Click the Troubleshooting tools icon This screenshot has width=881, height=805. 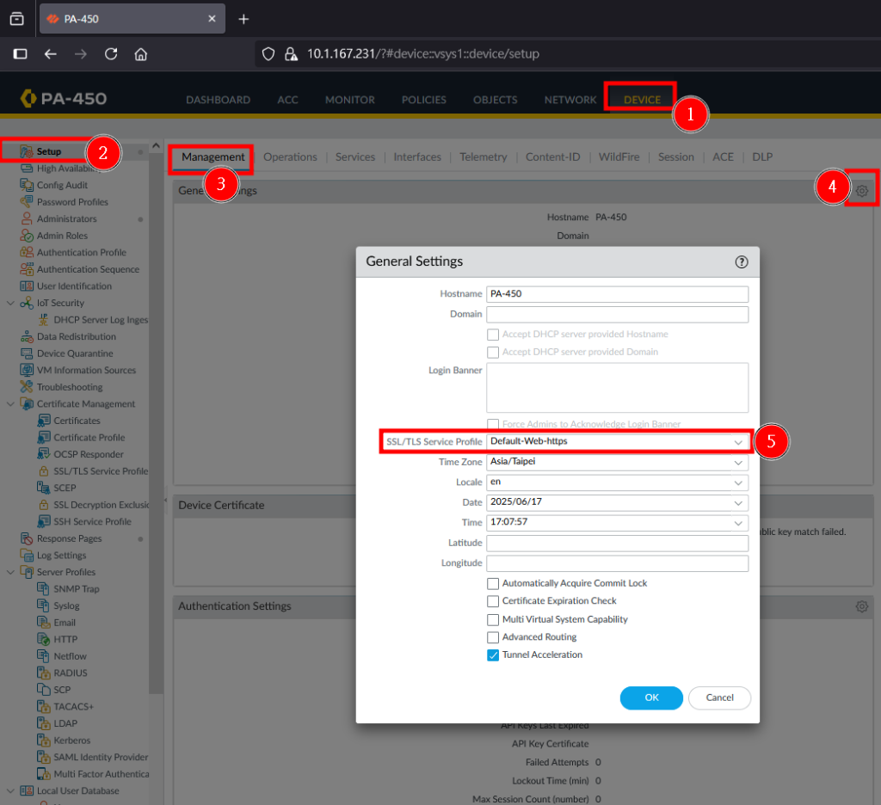click(x=27, y=387)
